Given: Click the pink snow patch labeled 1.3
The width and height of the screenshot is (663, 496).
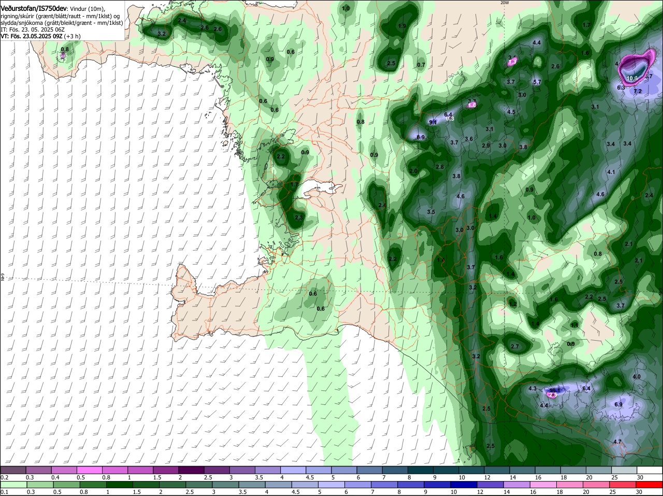Looking at the screenshot, I should (x=512, y=62).
